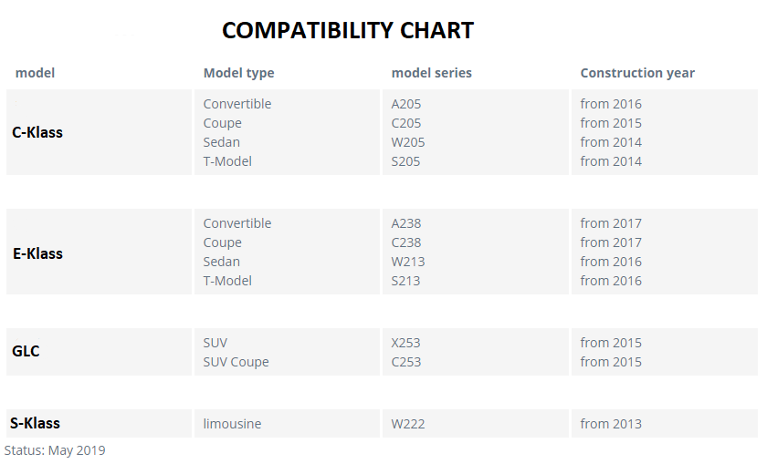Click the S-Klass row label
This screenshot has height=464, width=767.
point(35,423)
